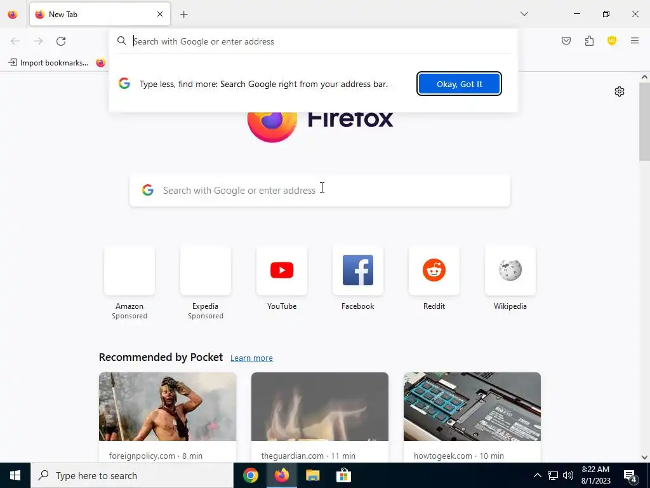650x488 pixels.
Task: Click the Firefox View icon left of tabs
Action: [13, 15]
